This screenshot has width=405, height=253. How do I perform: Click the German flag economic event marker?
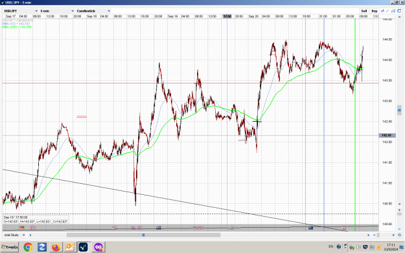point(22,228)
